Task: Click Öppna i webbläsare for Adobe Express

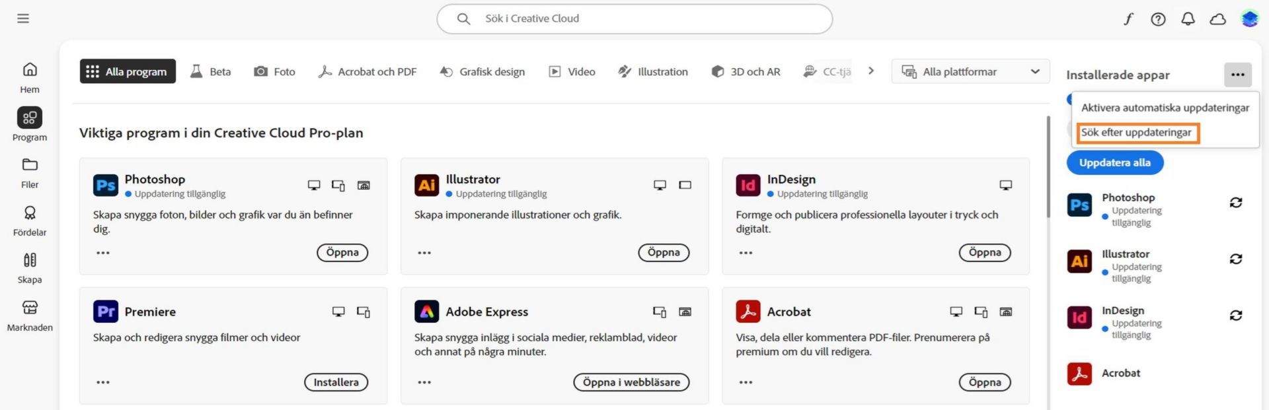Action: 631,382
